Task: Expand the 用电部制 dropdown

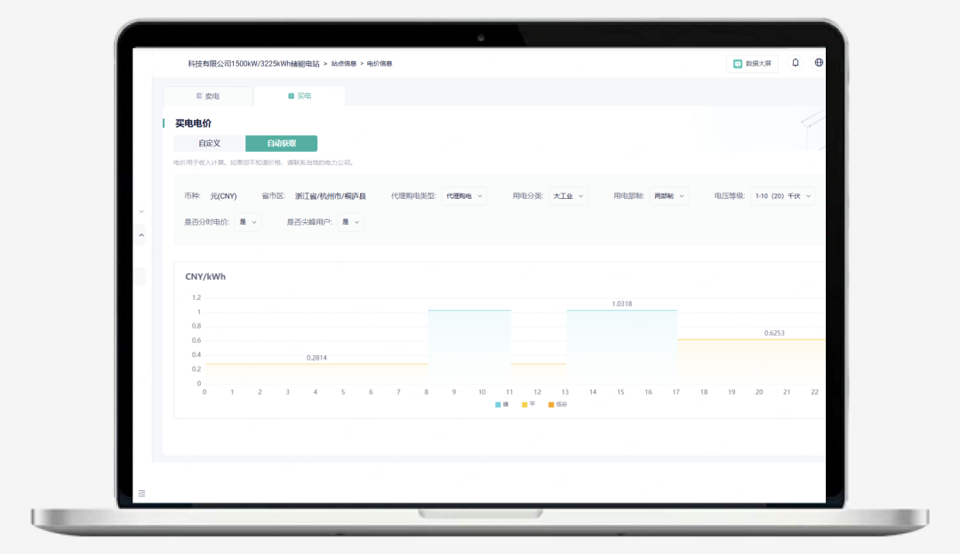Action: tap(668, 196)
